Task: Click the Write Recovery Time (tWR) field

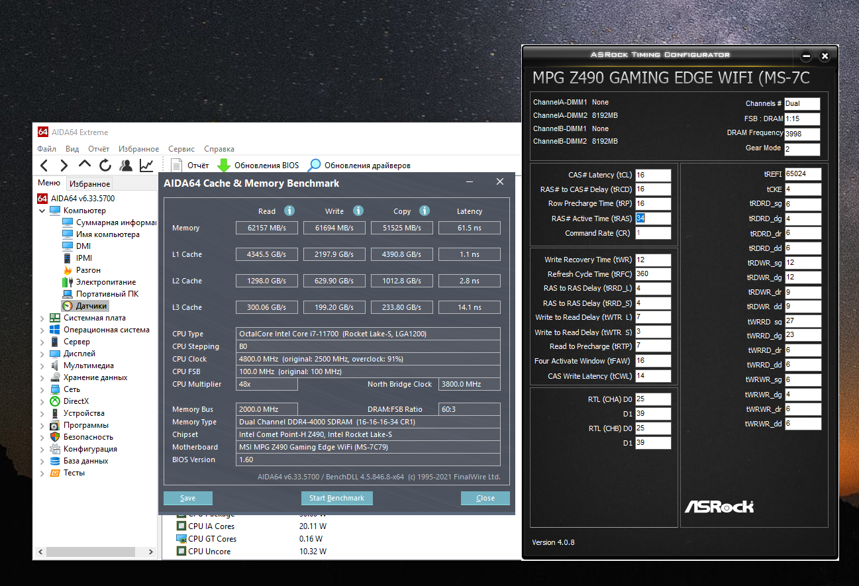Action: coord(653,260)
